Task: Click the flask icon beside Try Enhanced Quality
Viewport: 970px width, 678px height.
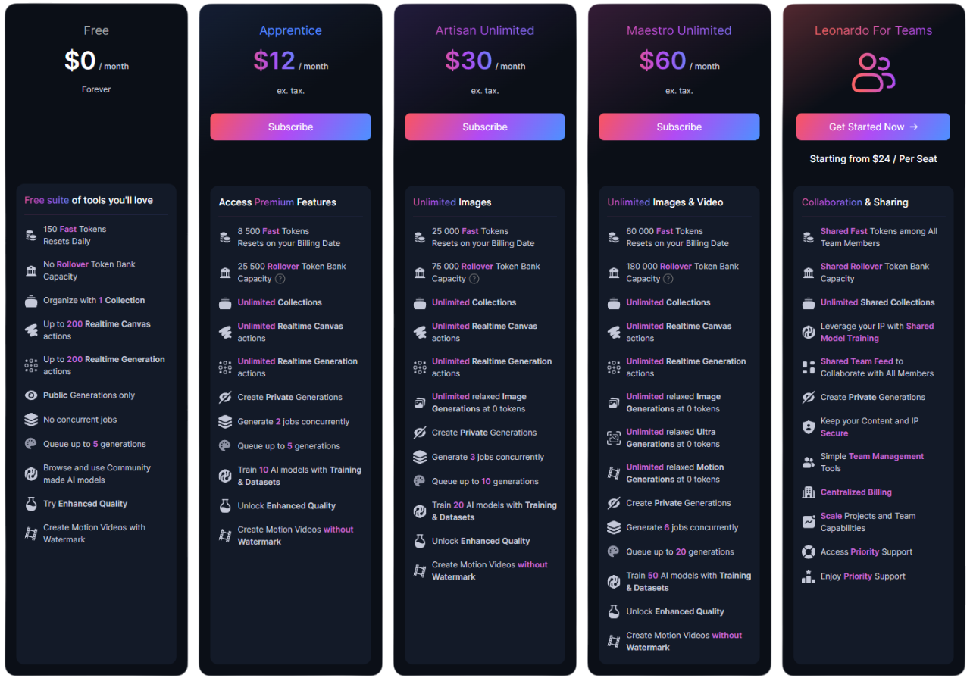Action: point(31,504)
